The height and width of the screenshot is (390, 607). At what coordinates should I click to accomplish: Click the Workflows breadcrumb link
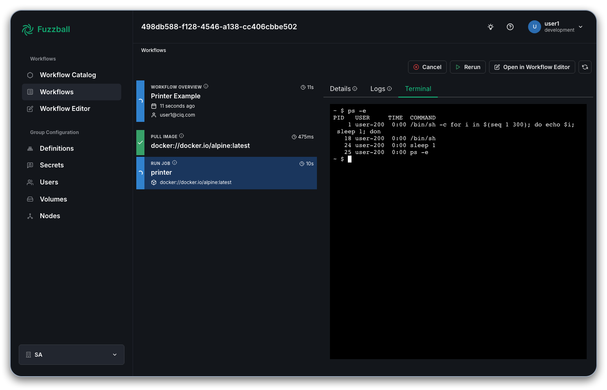(153, 50)
